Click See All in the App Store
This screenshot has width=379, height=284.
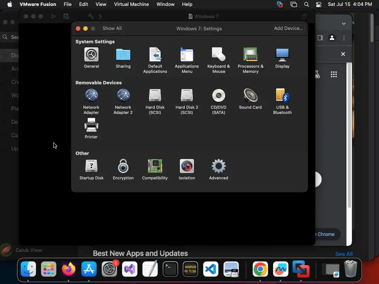point(344,254)
